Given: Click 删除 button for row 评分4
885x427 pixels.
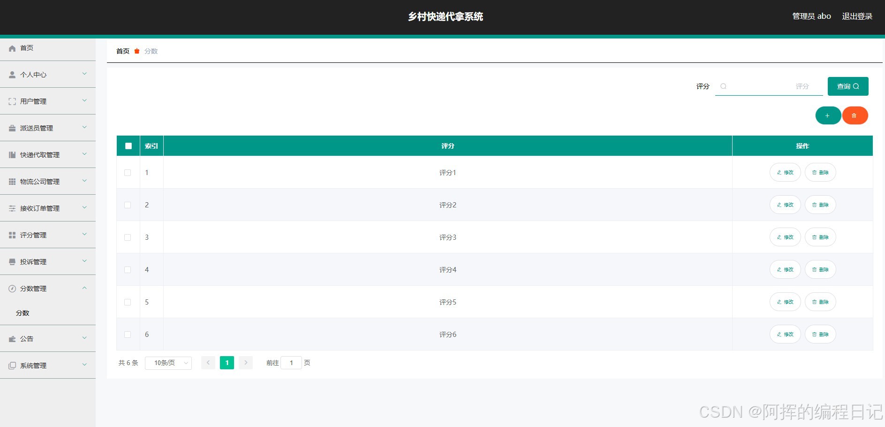Looking at the screenshot, I should point(820,270).
